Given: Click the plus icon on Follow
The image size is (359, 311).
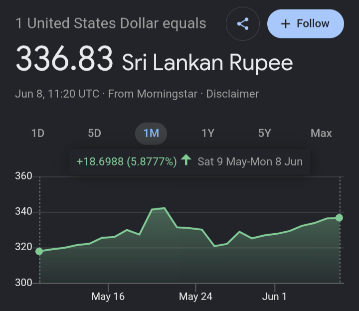Looking at the screenshot, I should point(286,24).
